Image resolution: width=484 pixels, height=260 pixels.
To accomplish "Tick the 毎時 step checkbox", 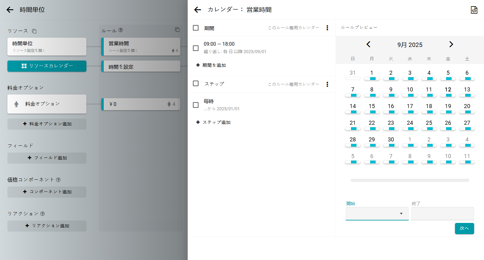I will (x=196, y=105).
